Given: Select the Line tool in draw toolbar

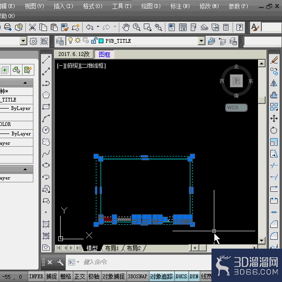Looking at the screenshot, I should pyautogui.click(x=46, y=60).
